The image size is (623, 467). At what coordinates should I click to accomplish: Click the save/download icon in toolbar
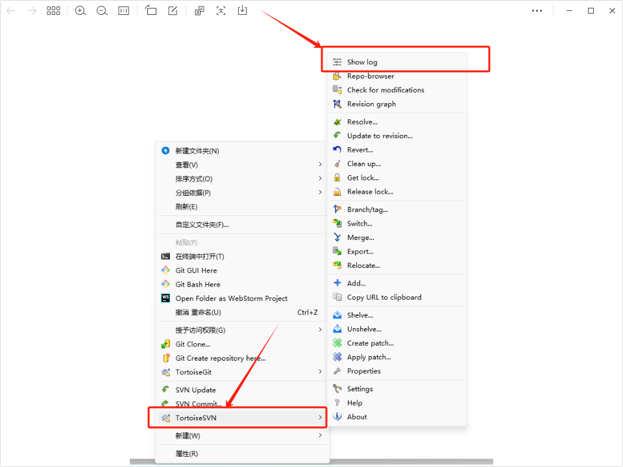coord(242,10)
